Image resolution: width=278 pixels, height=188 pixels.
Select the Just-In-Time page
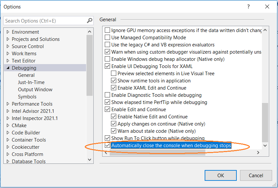pos(31,82)
